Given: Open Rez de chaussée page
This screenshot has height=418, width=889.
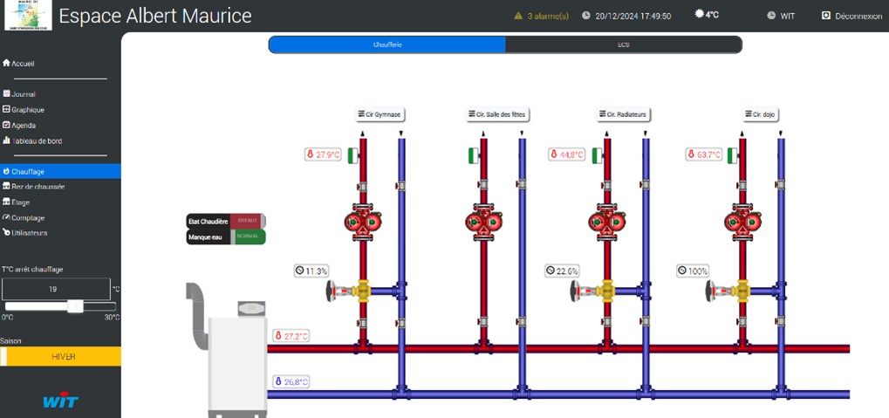Looking at the screenshot, I should click(33, 187).
